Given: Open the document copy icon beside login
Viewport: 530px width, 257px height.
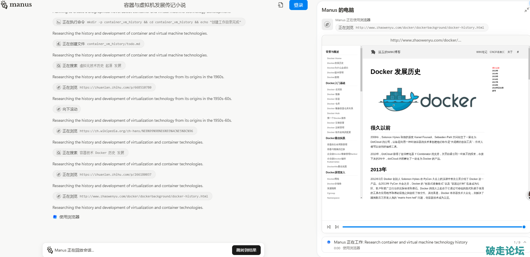Looking at the screenshot, I should pos(280,5).
